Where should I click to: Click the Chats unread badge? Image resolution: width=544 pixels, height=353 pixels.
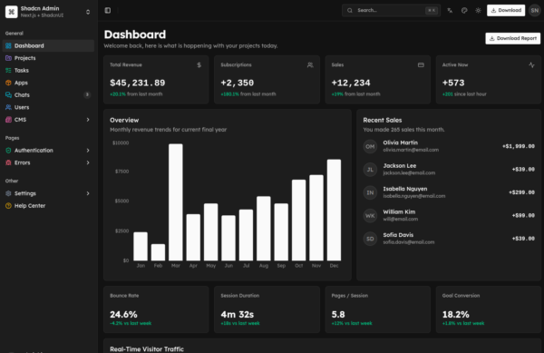(x=87, y=94)
